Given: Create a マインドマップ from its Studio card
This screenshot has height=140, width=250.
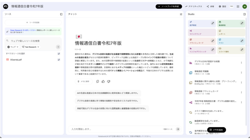Looking at the screenshot, I should [x=202, y=32].
